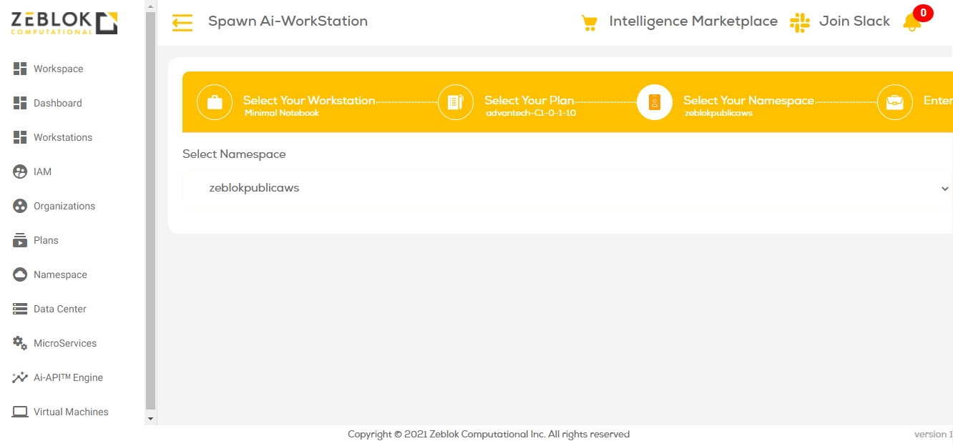Image resolution: width=953 pixels, height=446 pixels.
Task: Go to Dashboard in the sidebar
Action: click(57, 103)
